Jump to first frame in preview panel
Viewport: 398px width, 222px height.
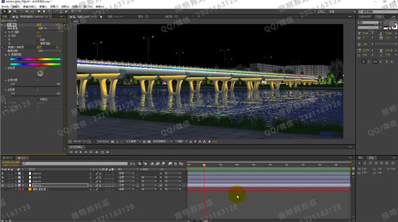(x=71, y=152)
